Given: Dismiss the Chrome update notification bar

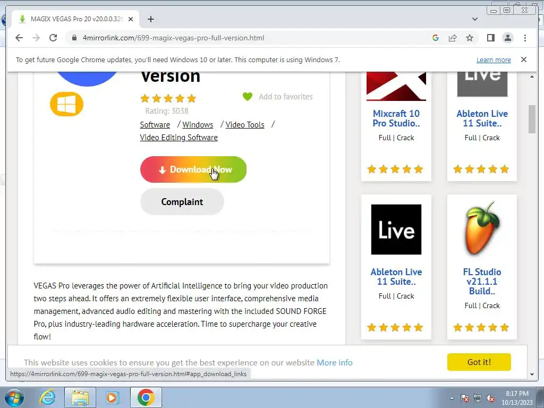Looking at the screenshot, I should [523, 59].
